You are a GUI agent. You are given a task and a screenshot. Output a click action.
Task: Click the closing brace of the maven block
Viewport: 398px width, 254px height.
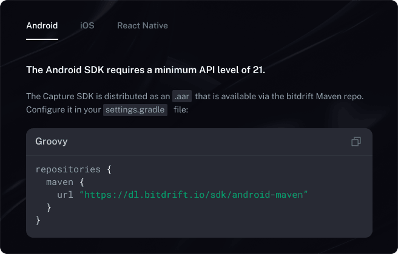coord(49,207)
